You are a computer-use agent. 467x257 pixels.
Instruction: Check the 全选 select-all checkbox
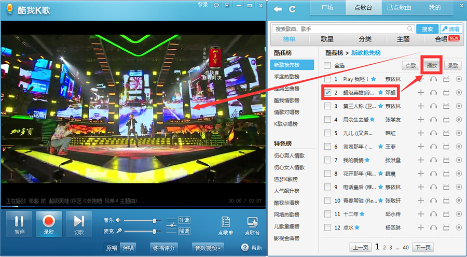click(x=327, y=66)
